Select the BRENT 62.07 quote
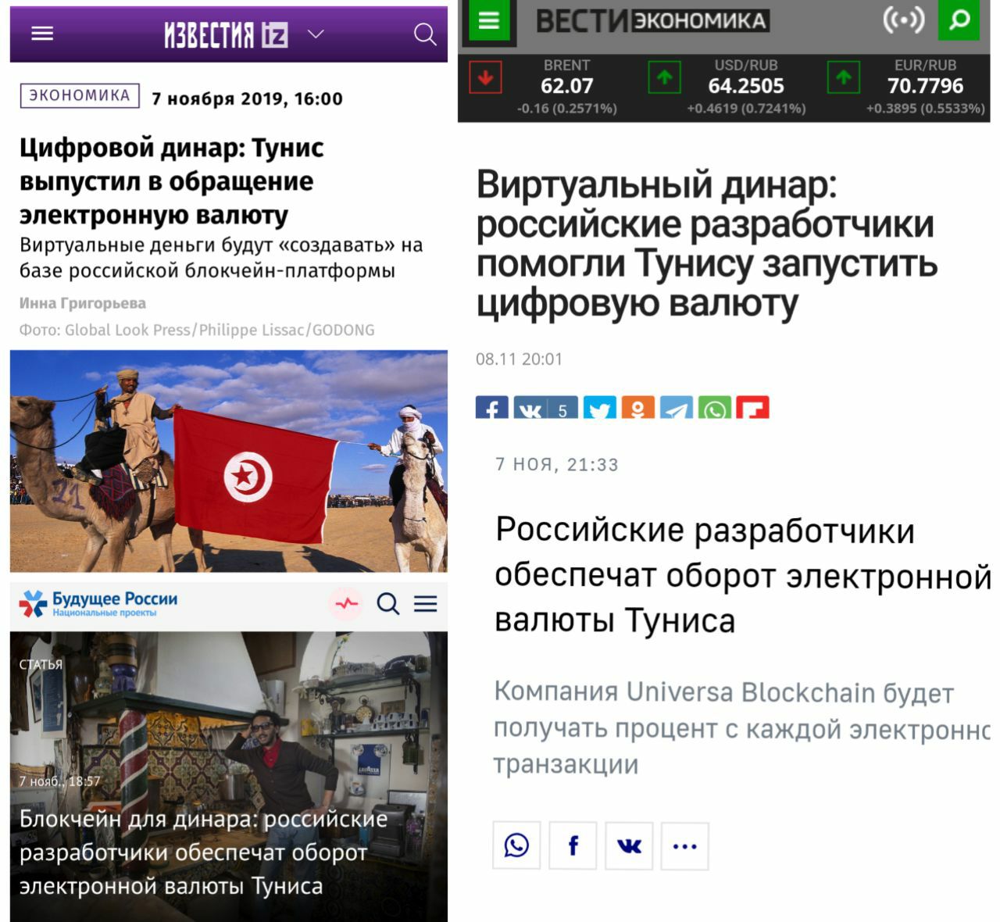The width and height of the screenshot is (1000, 922). point(566,86)
